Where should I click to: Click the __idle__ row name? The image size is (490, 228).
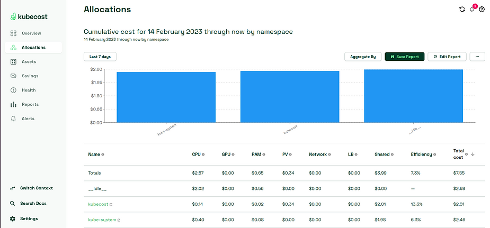97,189
